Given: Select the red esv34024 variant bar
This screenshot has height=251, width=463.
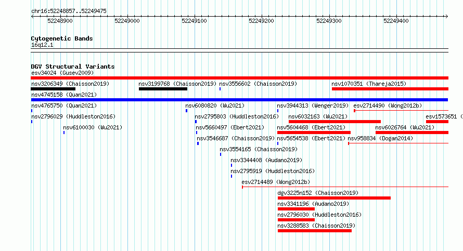Looking at the screenshot, I should pyautogui.click(x=239, y=78).
